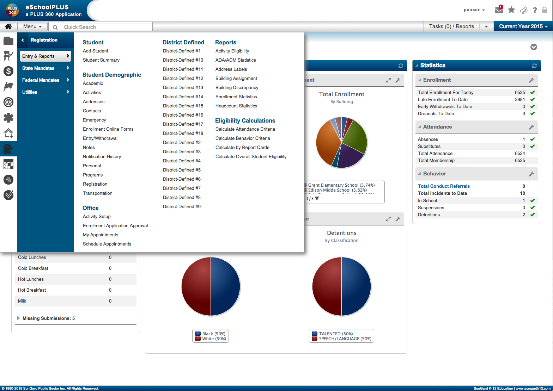Click the lock icon in header
Viewport: 553px width, 391px height.
coord(545,10)
